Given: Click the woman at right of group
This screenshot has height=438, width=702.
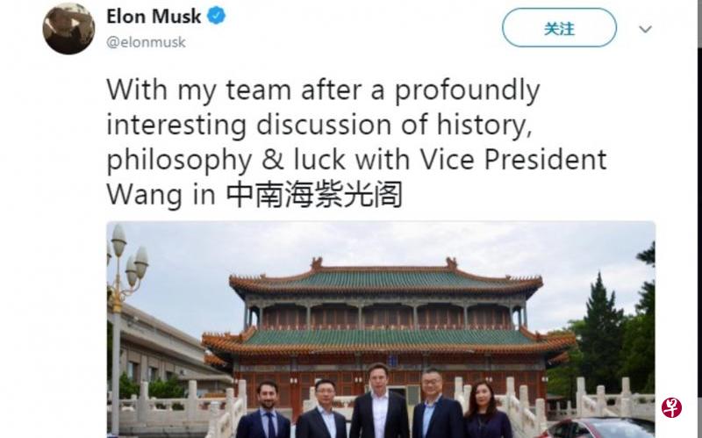Looking at the screenshot, I should [x=484, y=411].
